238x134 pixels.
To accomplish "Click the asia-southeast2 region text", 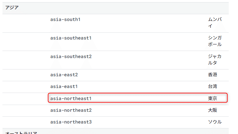I will pos(71,57).
